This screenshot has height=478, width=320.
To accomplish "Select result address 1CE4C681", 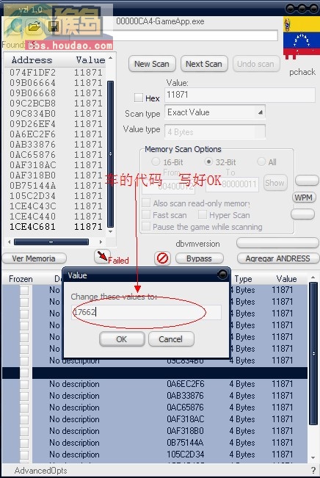I will 32,226.
